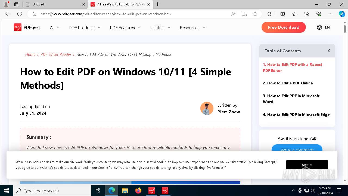Click the PDFgear logo
The width and height of the screenshot is (348, 196).
point(27,27)
